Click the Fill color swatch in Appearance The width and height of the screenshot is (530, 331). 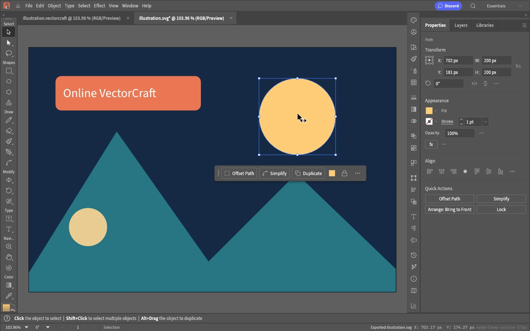coord(429,111)
